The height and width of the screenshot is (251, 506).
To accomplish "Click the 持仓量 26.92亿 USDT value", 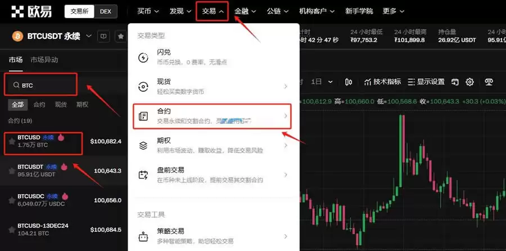I will 457,40.
